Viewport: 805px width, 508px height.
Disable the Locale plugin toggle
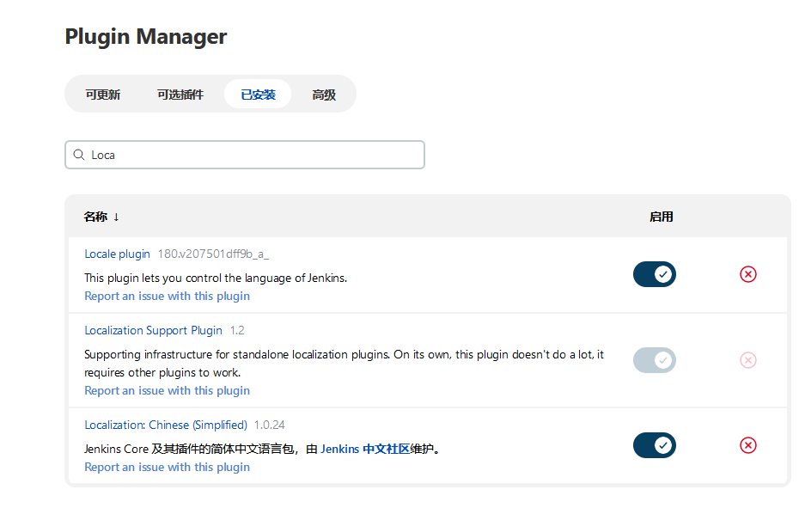(x=655, y=274)
